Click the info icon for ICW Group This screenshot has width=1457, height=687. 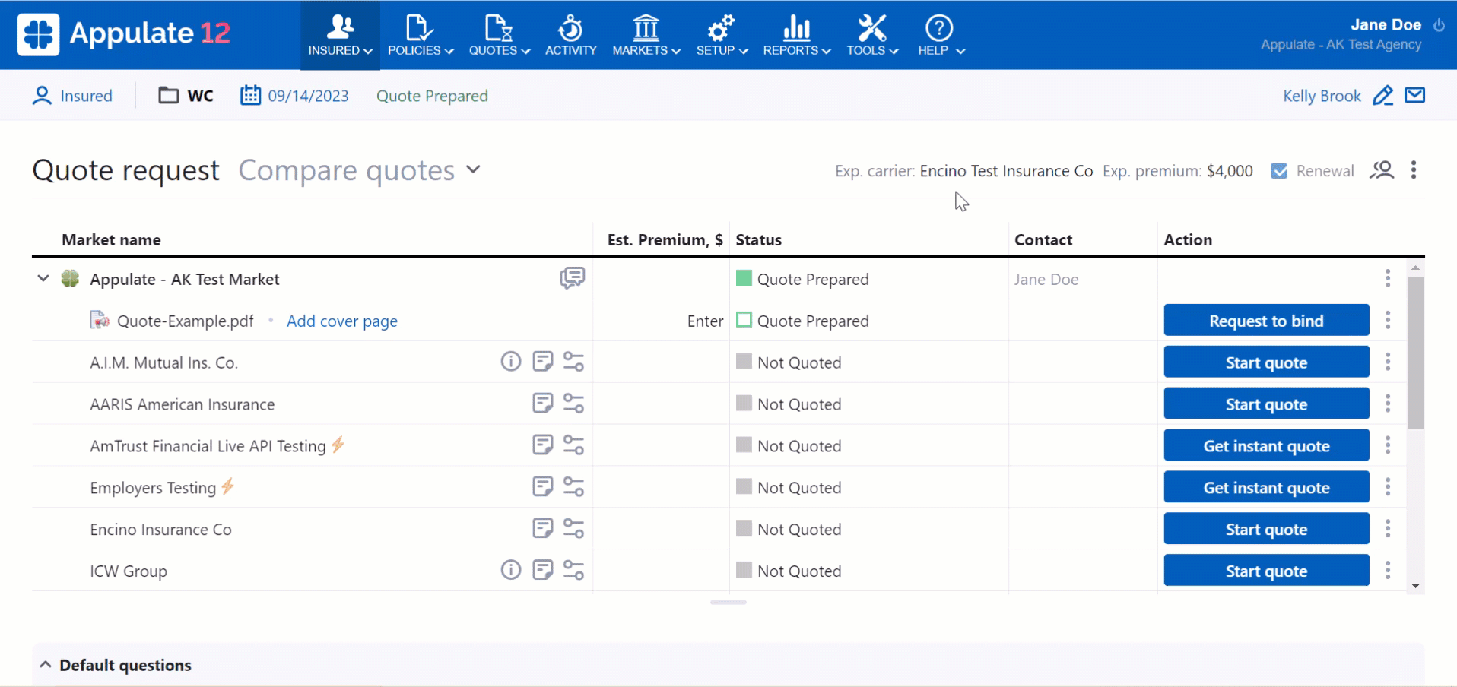coord(511,570)
